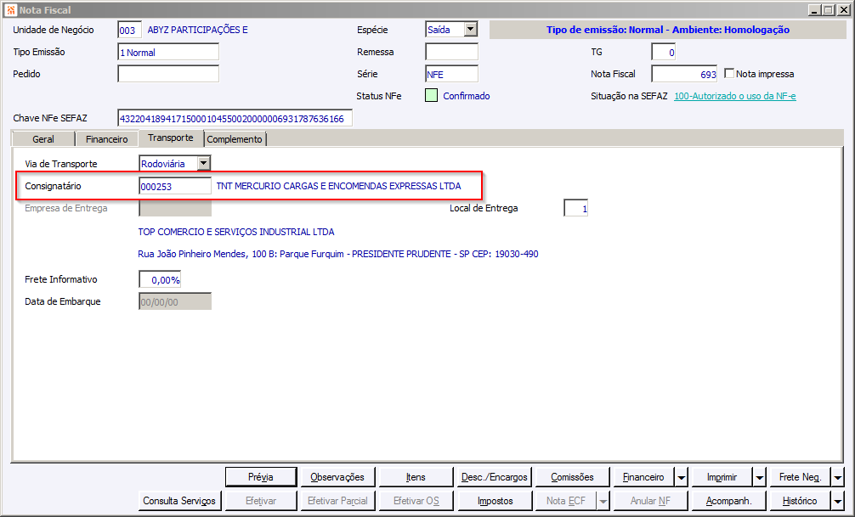Click the Nota ECF button
Image resolution: width=855 pixels, height=517 pixels.
[566, 501]
